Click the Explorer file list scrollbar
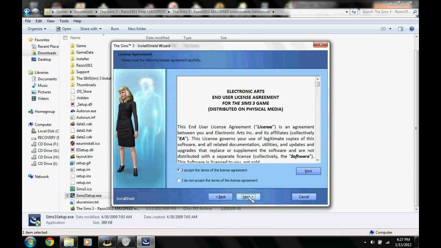 (417, 128)
